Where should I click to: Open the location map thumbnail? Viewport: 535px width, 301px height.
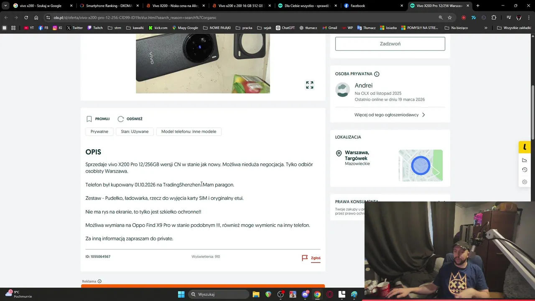tap(420, 166)
